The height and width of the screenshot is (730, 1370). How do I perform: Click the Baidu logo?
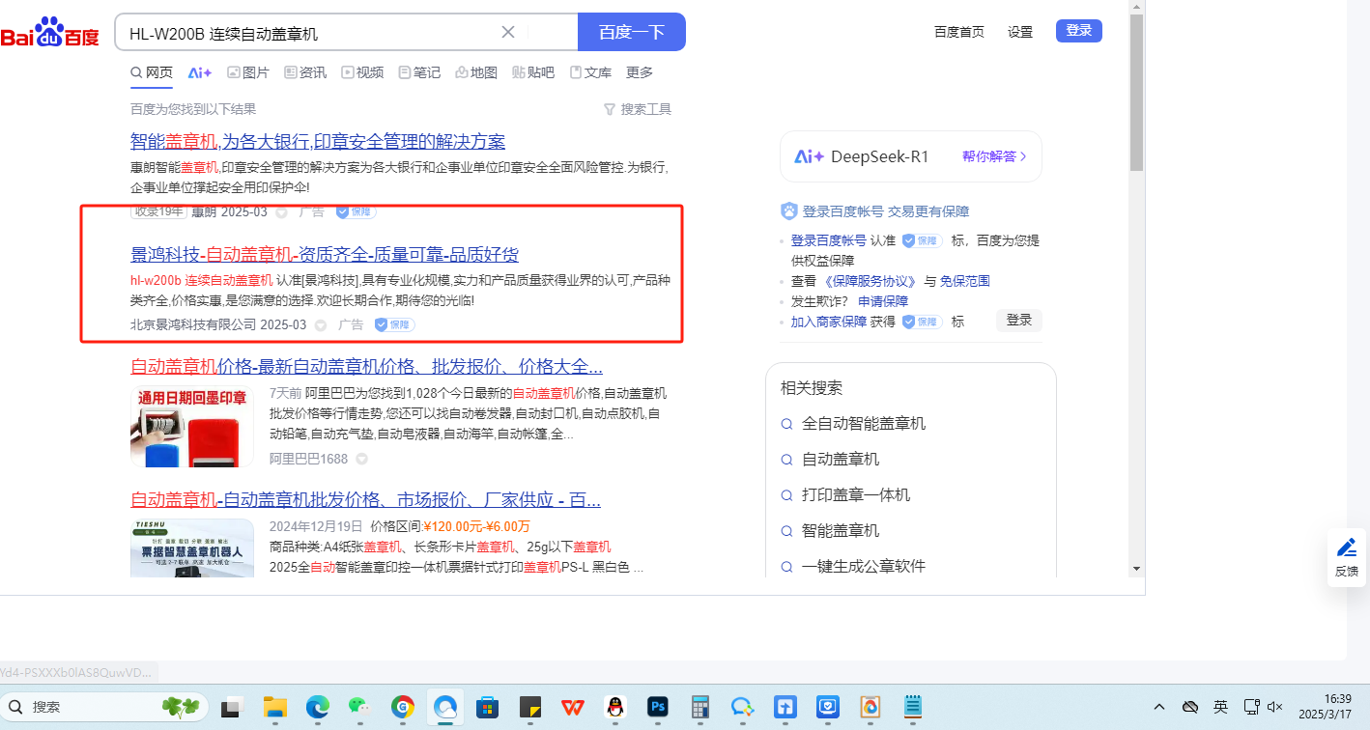[50, 33]
